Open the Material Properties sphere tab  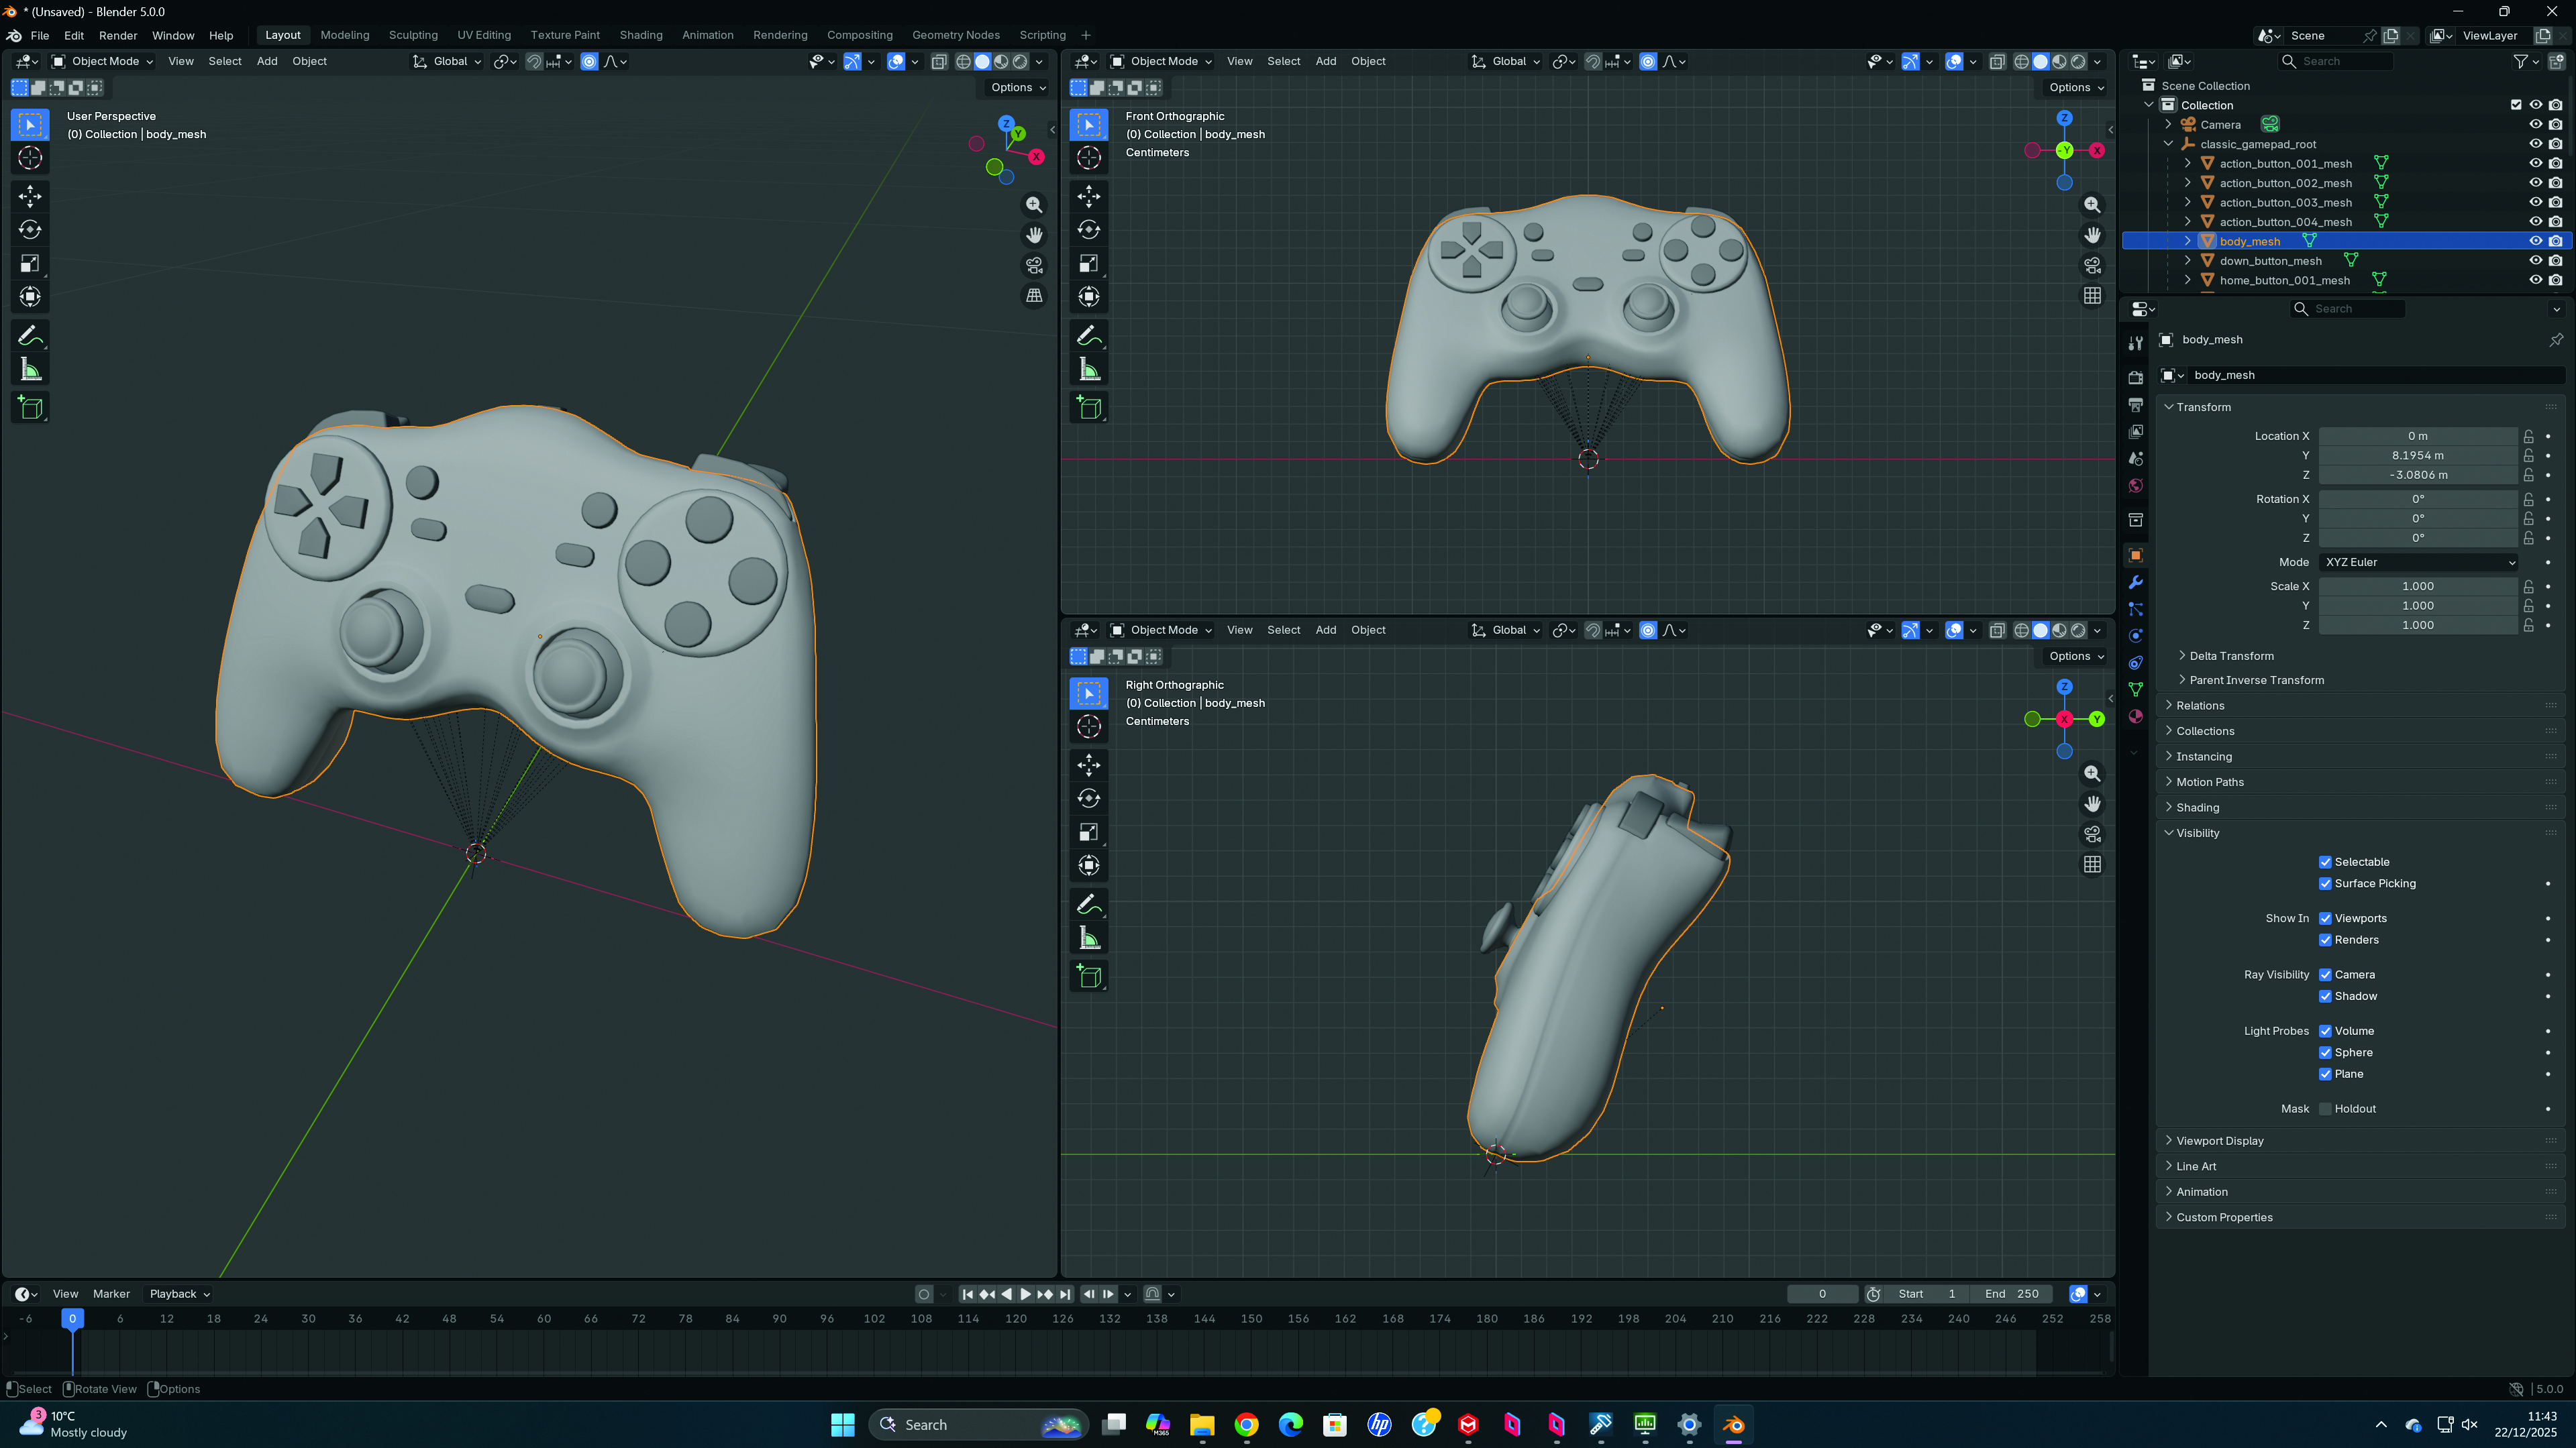(2136, 718)
